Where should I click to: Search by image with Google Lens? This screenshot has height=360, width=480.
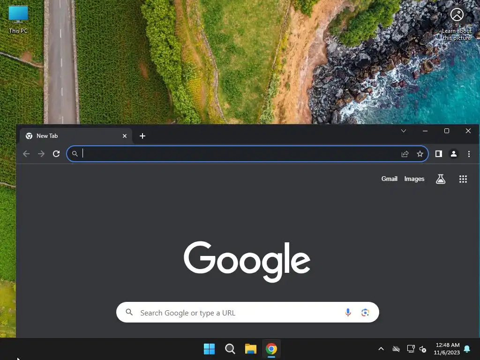(365, 313)
